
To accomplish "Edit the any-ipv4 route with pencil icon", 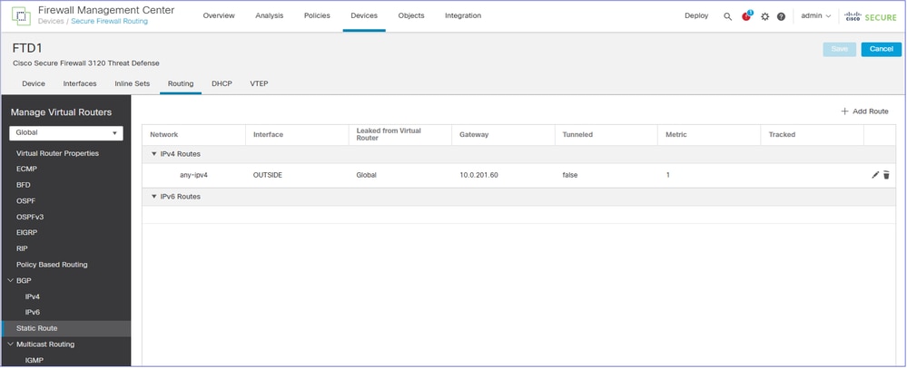I will [x=875, y=174].
